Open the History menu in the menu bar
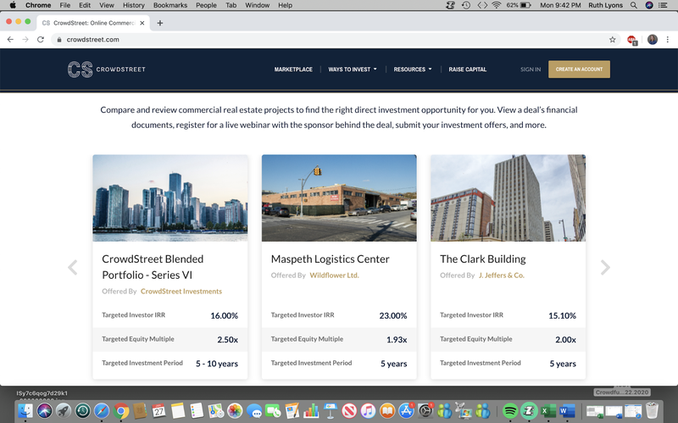678x423 pixels. [134, 5]
